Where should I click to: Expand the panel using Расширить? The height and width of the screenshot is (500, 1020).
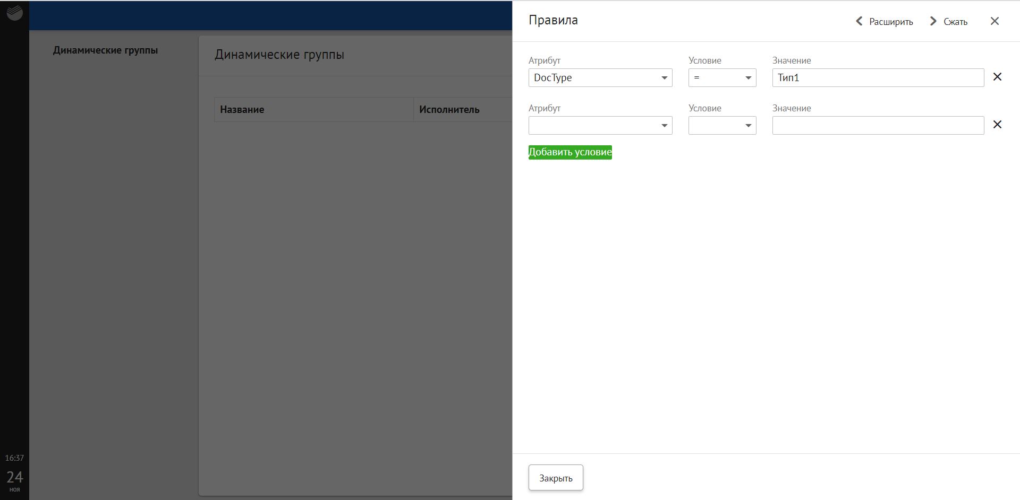click(885, 22)
